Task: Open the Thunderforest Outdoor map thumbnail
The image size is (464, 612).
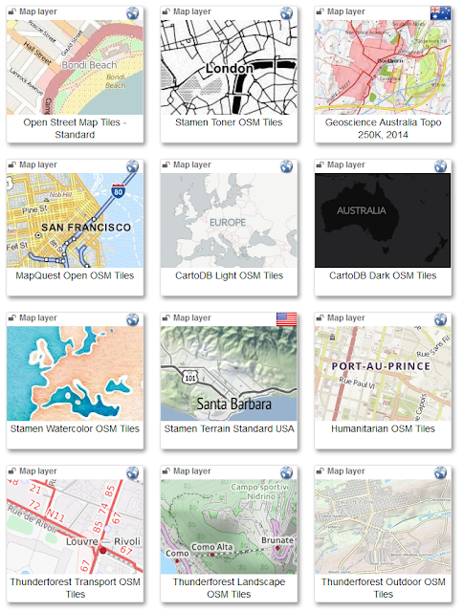Action: [383, 527]
